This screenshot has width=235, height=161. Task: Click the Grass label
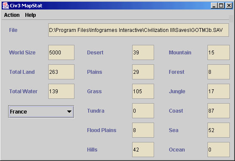[x=94, y=91]
